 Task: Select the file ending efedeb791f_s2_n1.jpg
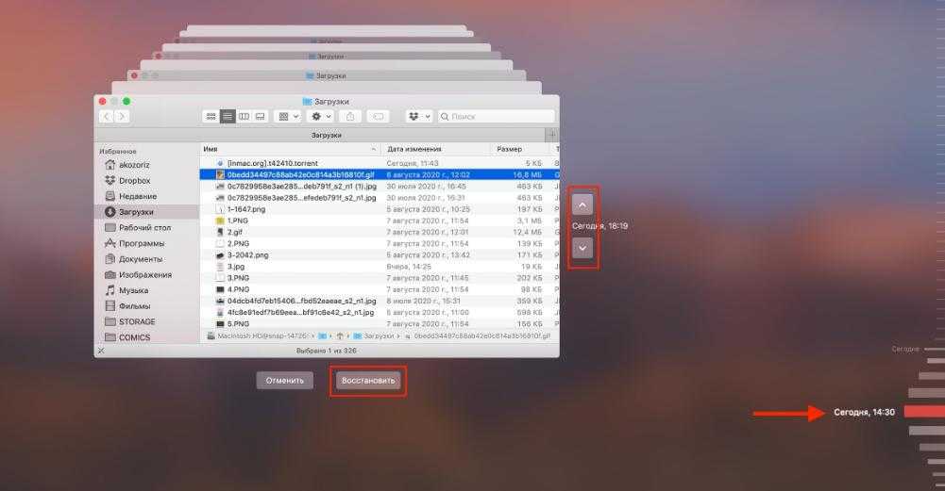point(380,197)
